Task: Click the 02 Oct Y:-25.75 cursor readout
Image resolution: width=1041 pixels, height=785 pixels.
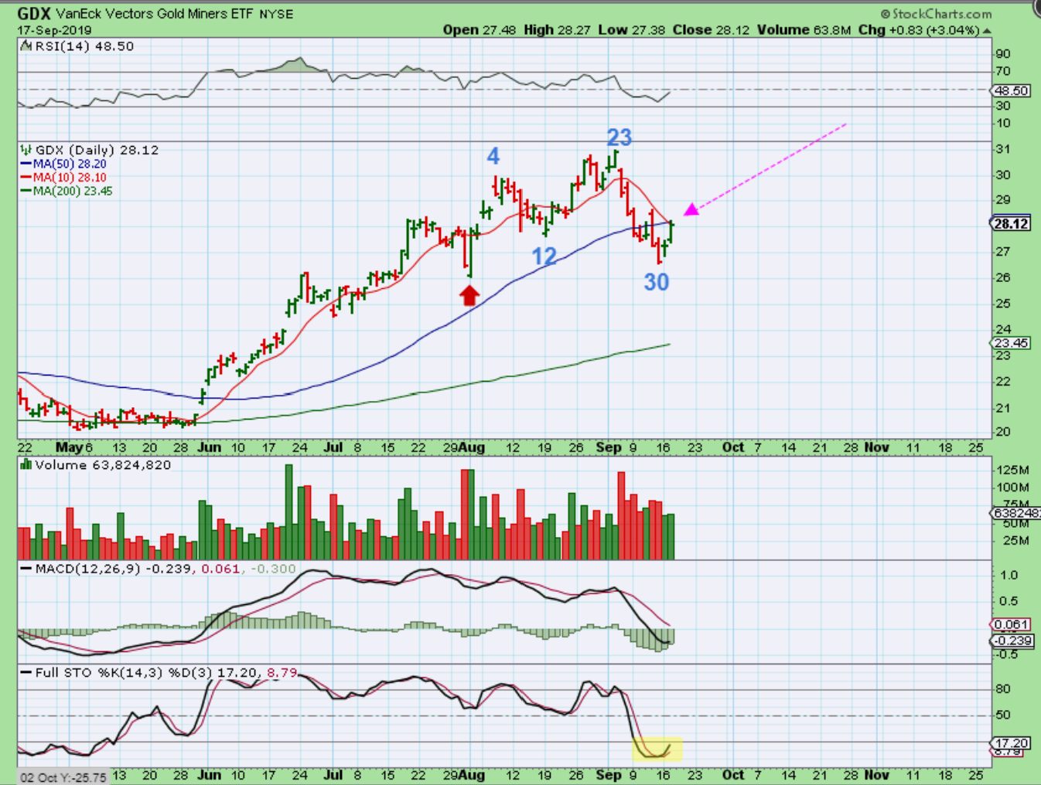Action: point(63,777)
